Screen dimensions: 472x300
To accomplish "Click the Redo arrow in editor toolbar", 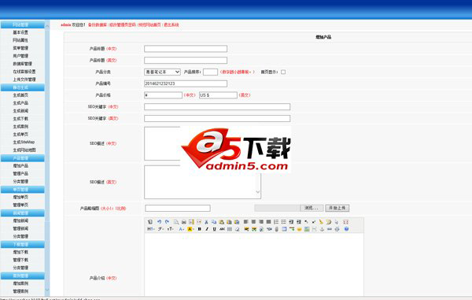I will pos(167,222).
